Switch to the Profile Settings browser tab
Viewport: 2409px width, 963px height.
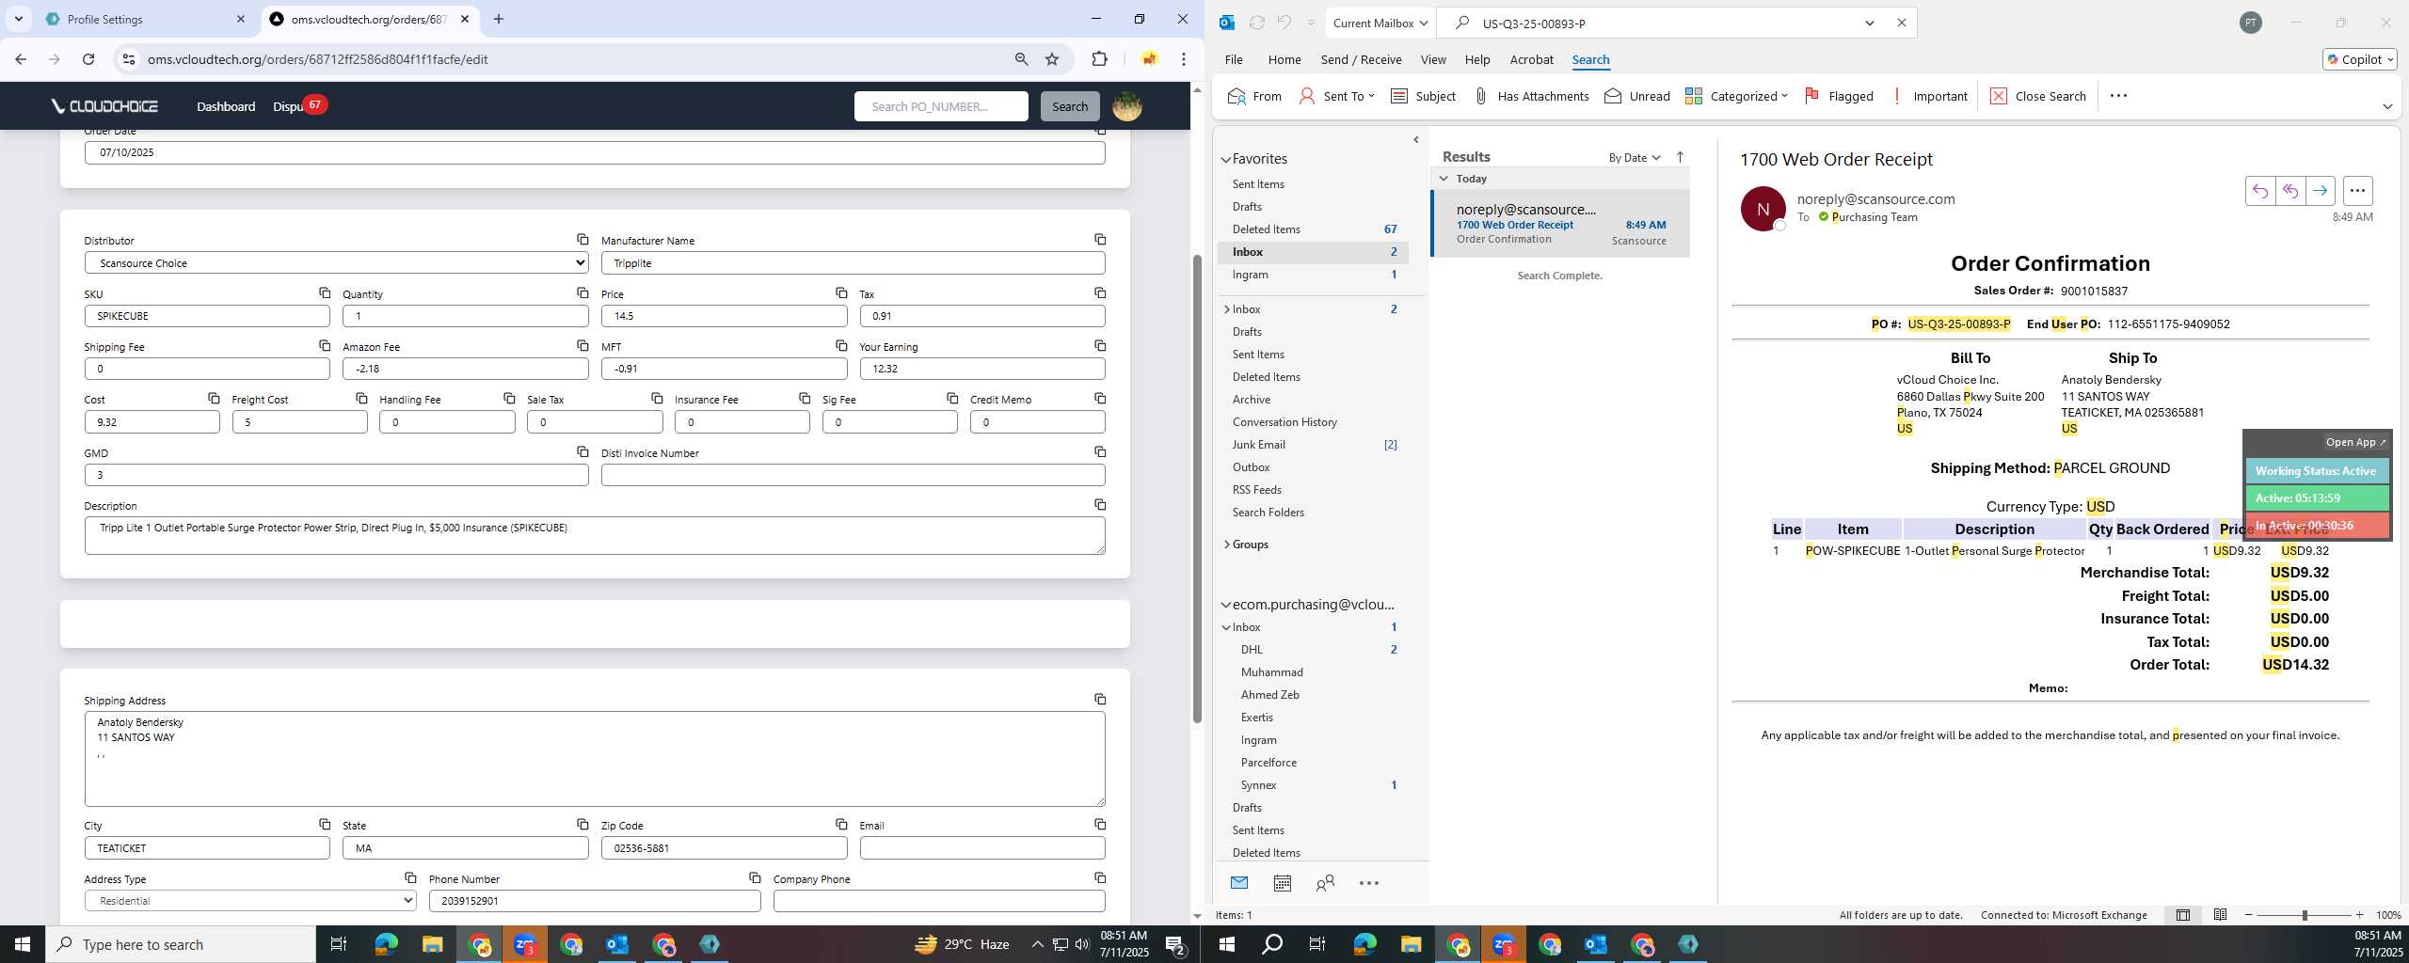click(146, 19)
